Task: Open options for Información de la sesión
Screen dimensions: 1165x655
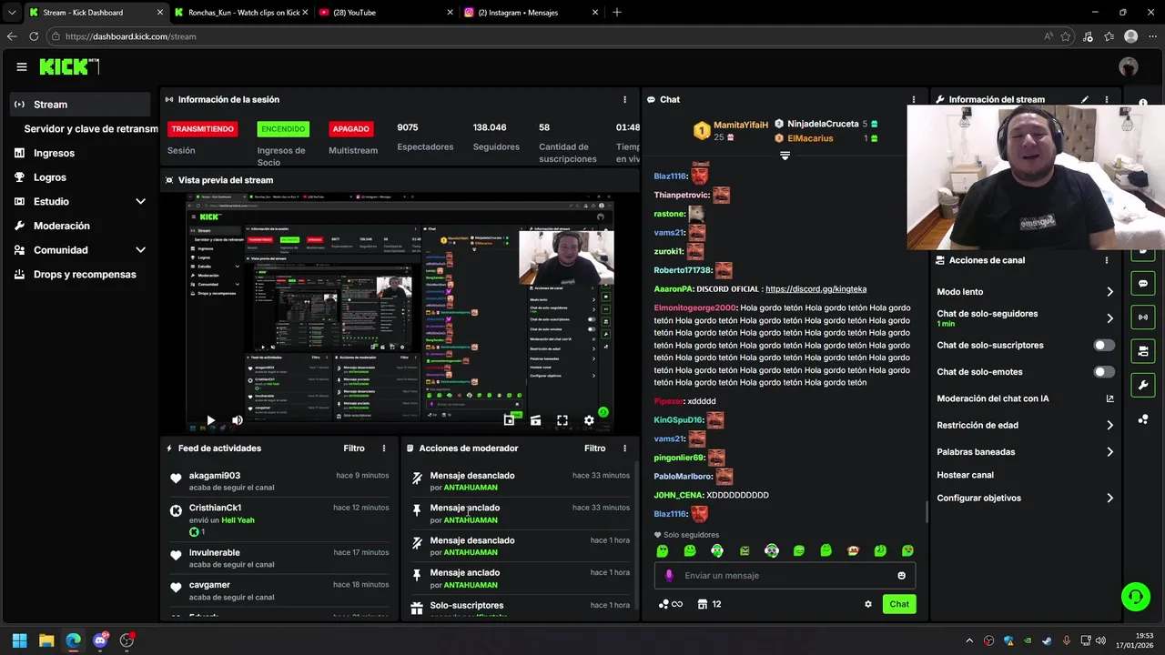Action: click(x=624, y=99)
